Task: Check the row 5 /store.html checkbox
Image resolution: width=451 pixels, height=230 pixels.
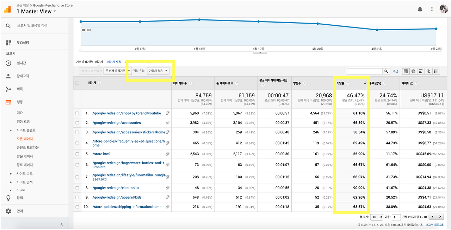Action: coord(77,154)
